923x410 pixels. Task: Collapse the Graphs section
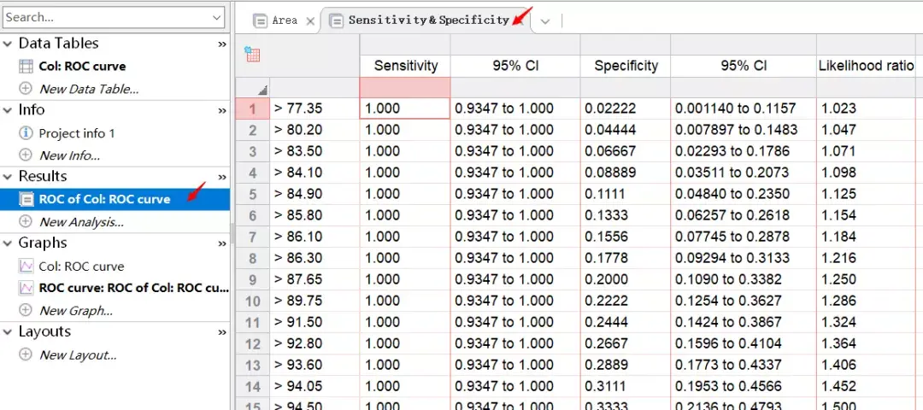[9, 243]
